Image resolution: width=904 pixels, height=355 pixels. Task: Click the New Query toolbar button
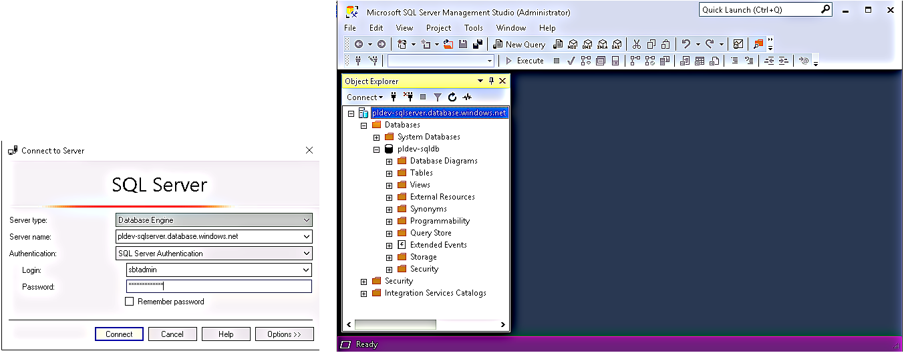pos(519,44)
